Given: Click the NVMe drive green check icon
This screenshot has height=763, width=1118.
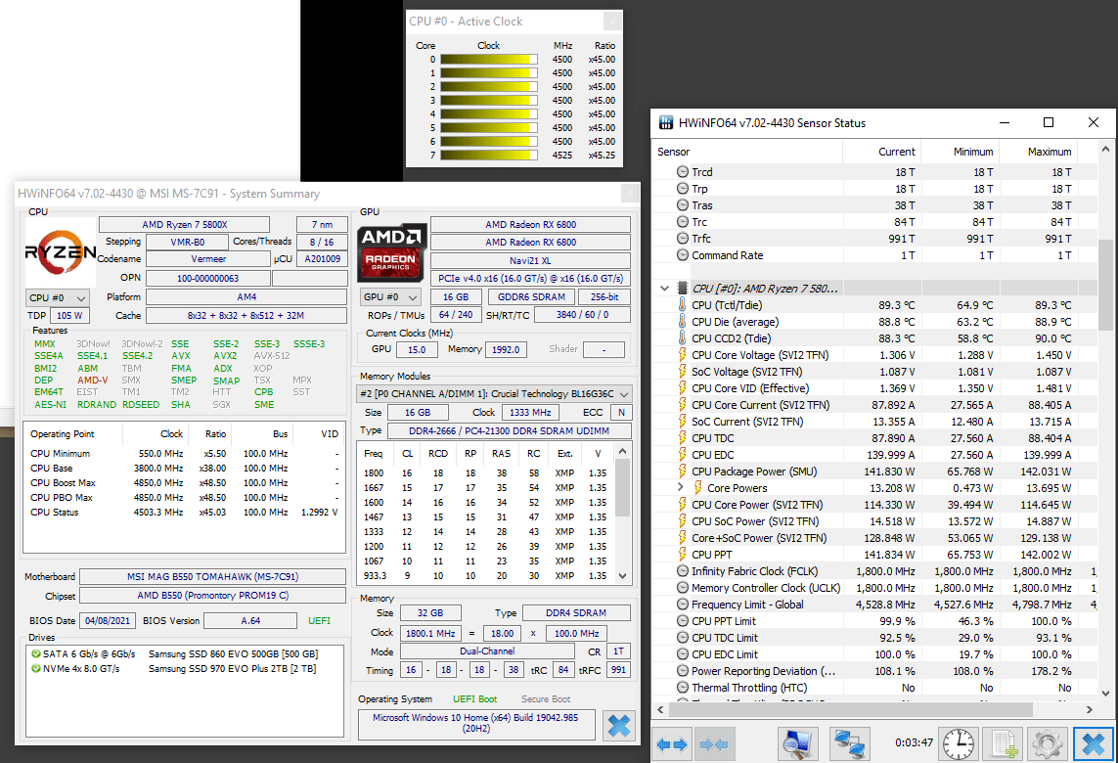Looking at the screenshot, I should (x=35, y=669).
